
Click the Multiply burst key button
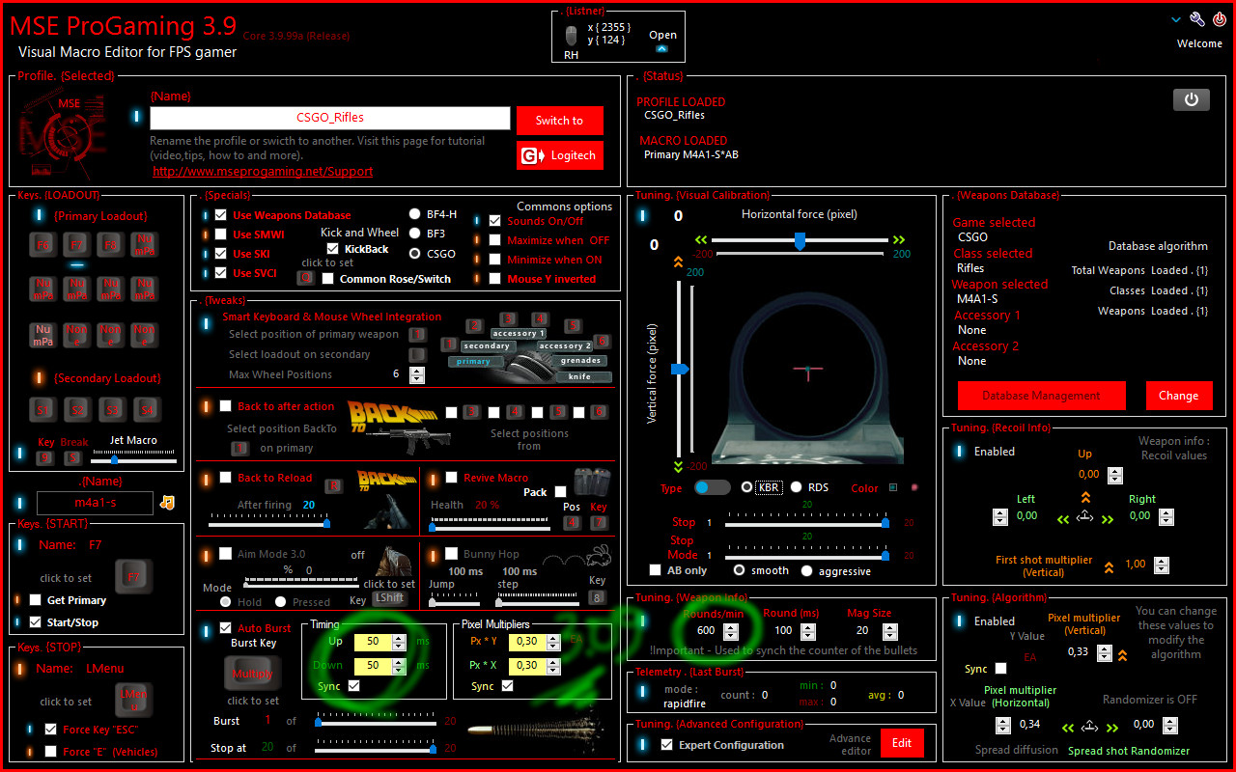pos(252,674)
